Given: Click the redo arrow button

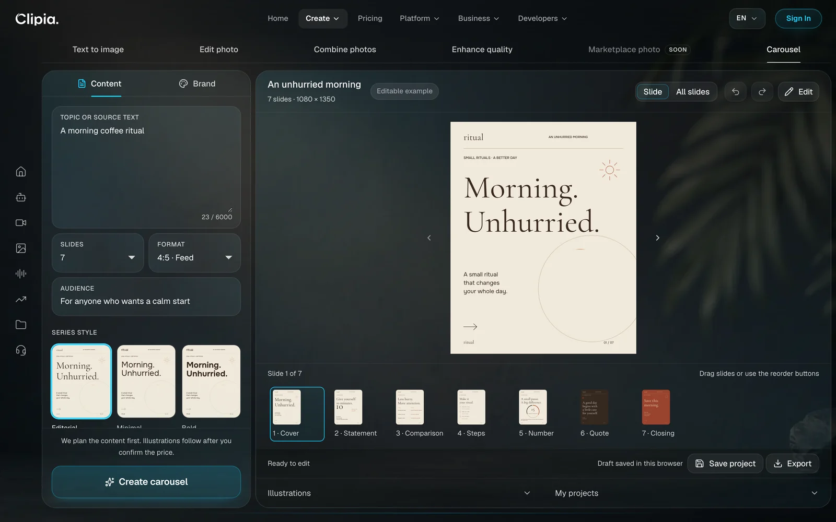Looking at the screenshot, I should (762, 92).
